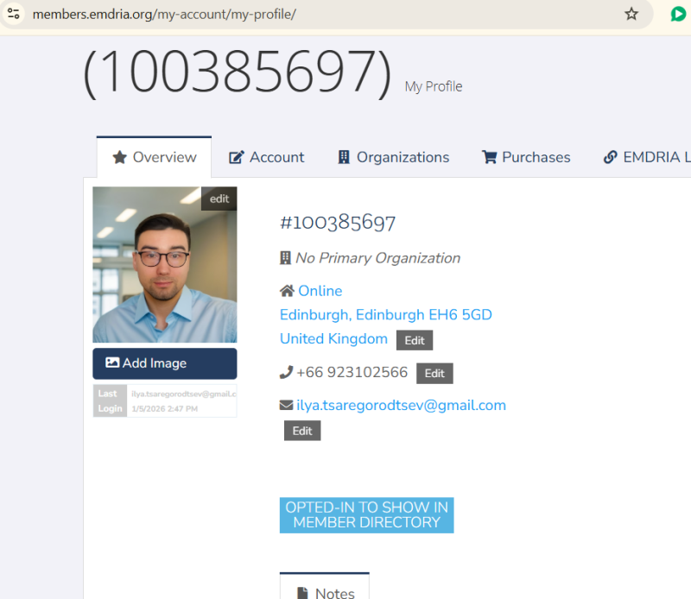
Task: Click the No Primary Organization text
Action: coord(377,258)
